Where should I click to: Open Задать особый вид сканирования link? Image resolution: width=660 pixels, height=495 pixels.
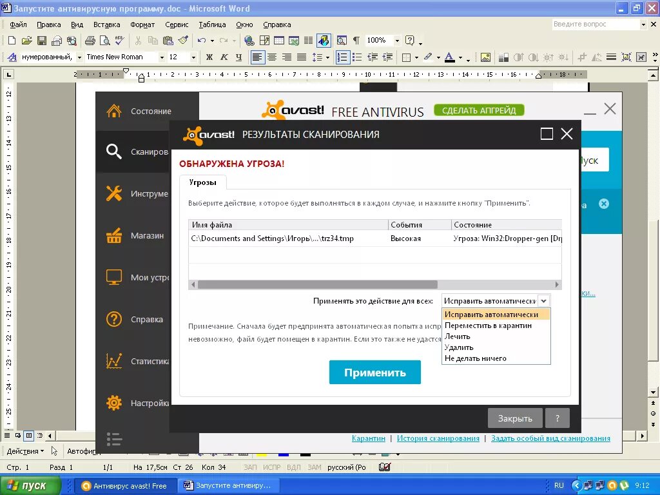(550, 438)
